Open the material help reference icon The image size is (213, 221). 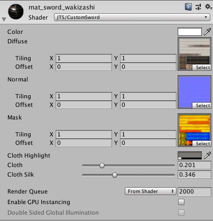coord(188,7)
